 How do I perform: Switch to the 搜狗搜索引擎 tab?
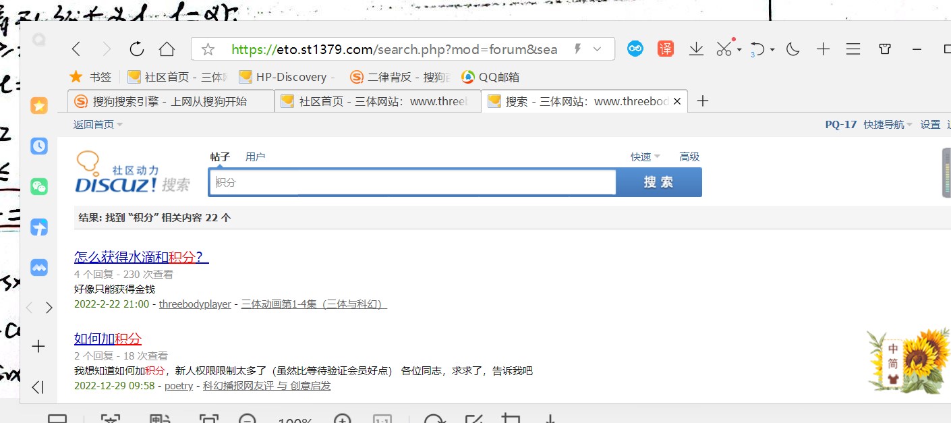click(x=171, y=101)
